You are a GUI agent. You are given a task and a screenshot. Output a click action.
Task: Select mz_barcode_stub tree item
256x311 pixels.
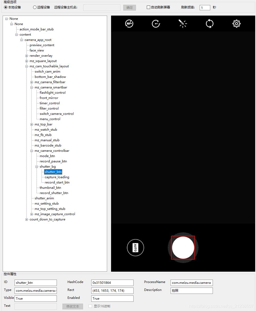(48, 145)
